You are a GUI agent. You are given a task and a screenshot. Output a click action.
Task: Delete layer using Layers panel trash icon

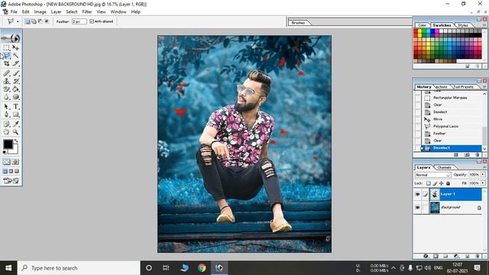[x=478, y=256]
